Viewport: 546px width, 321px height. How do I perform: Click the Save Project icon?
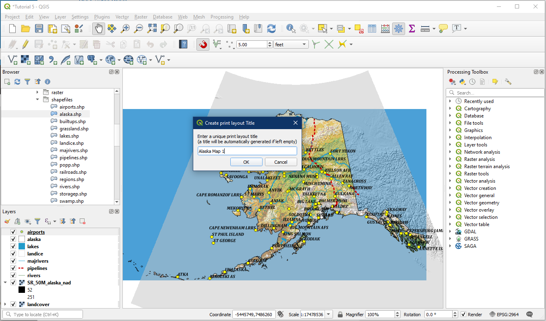pyautogui.click(x=39, y=29)
